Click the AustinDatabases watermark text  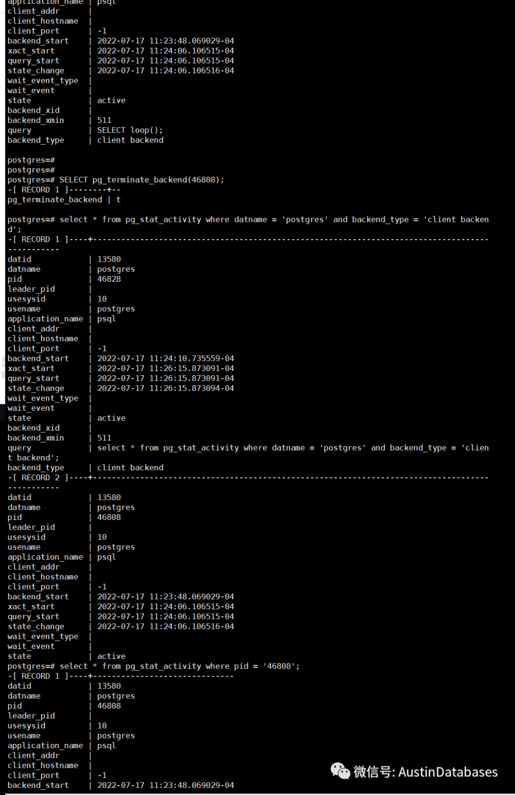pos(448,772)
